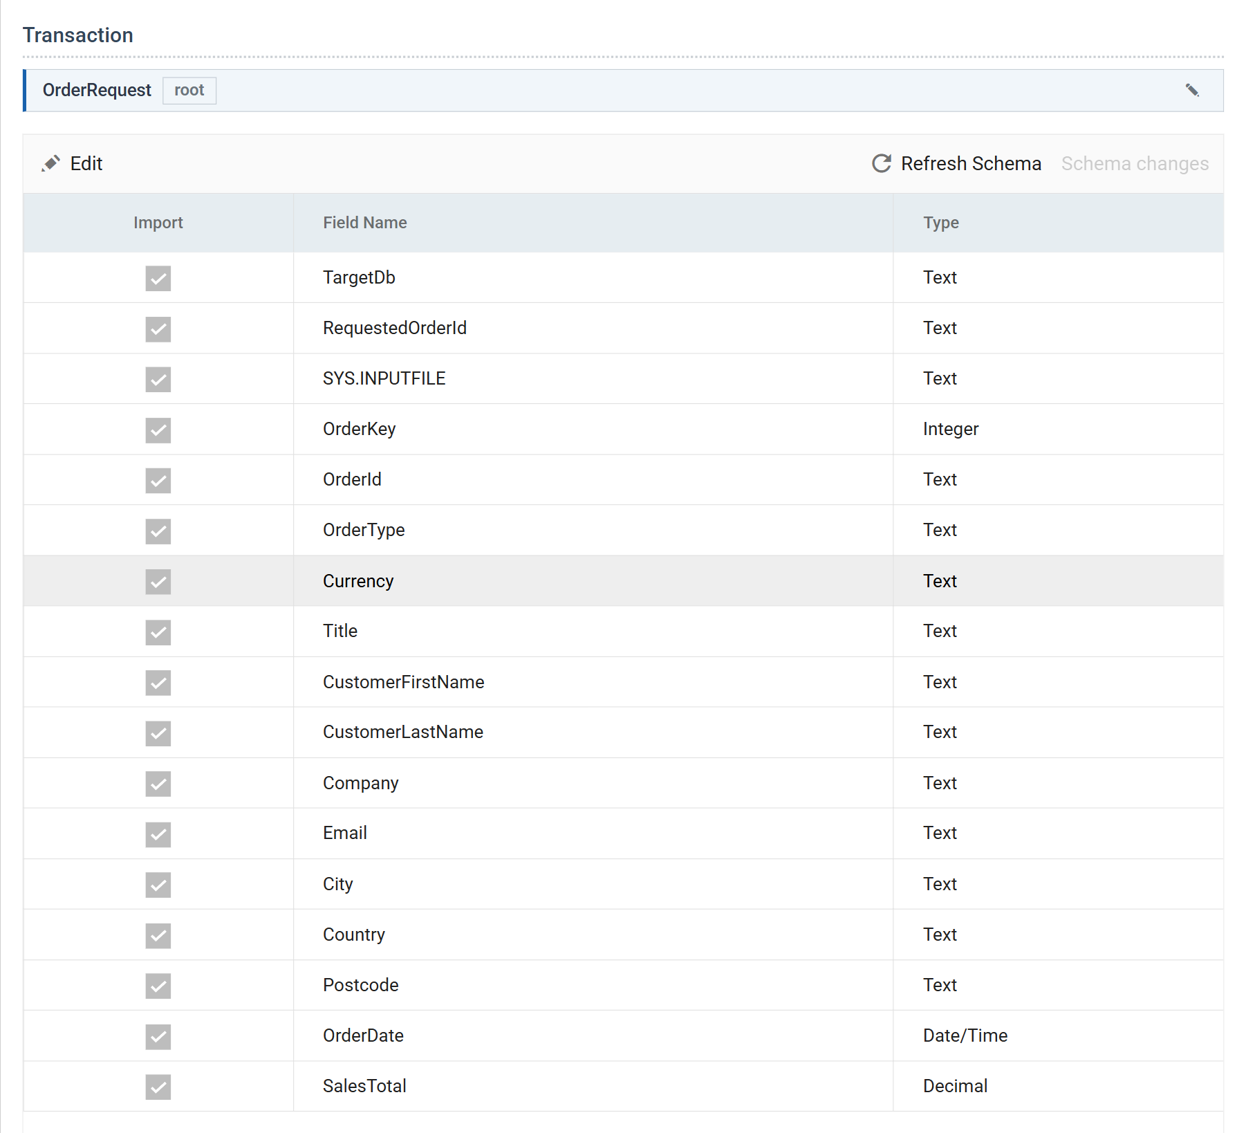Toggle the Import checkbox for SalesTotal
The image size is (1246, 1133).
[158, 1087]
